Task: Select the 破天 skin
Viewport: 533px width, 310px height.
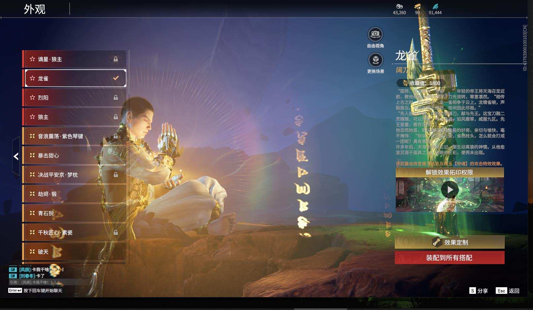Action: [75, 252]
